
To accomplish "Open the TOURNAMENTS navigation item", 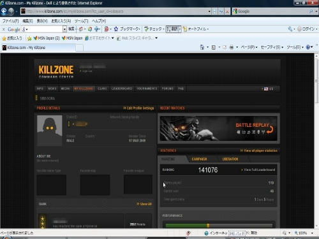I will [x=147, y=89].
